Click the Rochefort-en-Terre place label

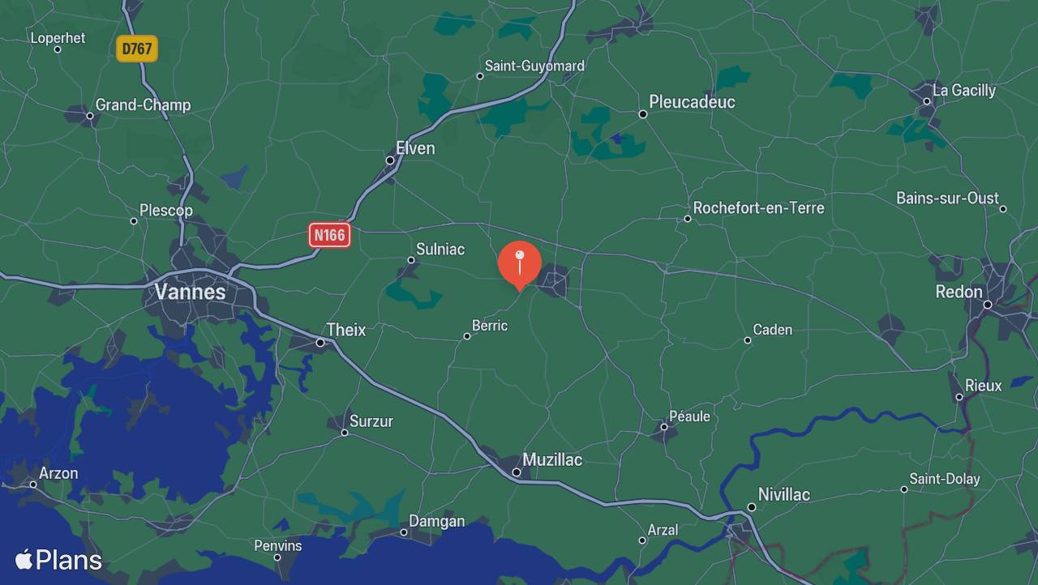coord(759,208)
